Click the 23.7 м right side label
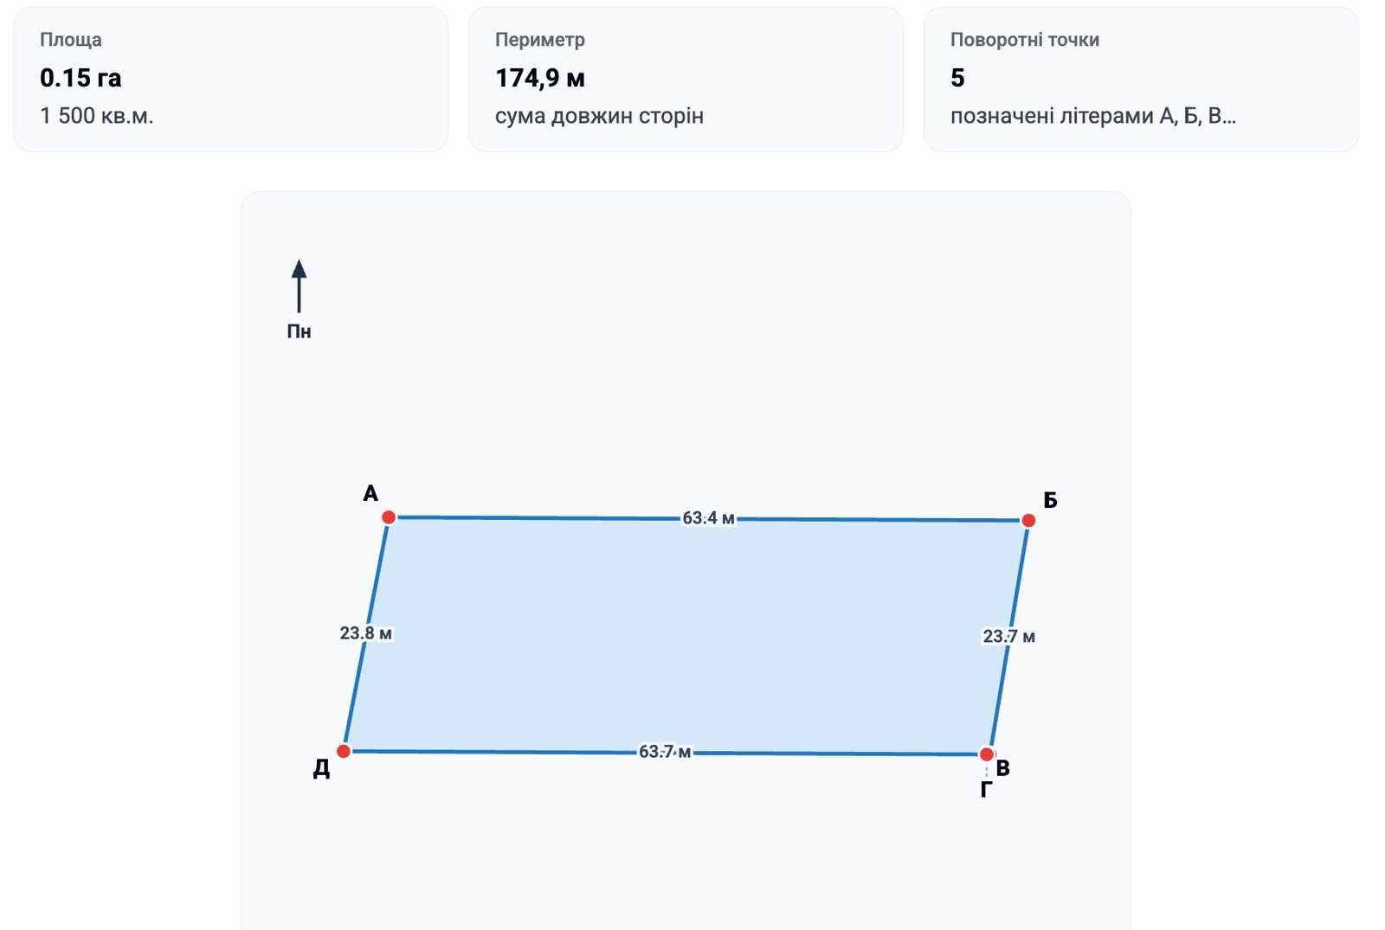The width and height of the screenshot is (1385, 930). (1008, 637)
